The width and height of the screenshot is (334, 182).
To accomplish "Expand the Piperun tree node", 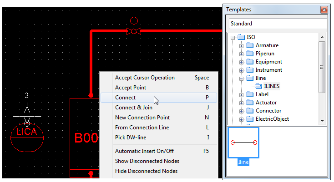I will click(x=242, y=54).
